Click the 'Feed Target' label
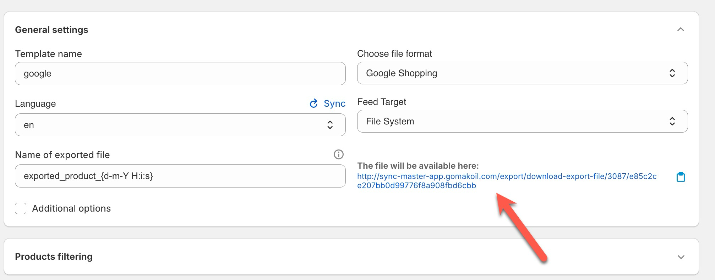This screenshot has width=715, height=280. [382, 102]
